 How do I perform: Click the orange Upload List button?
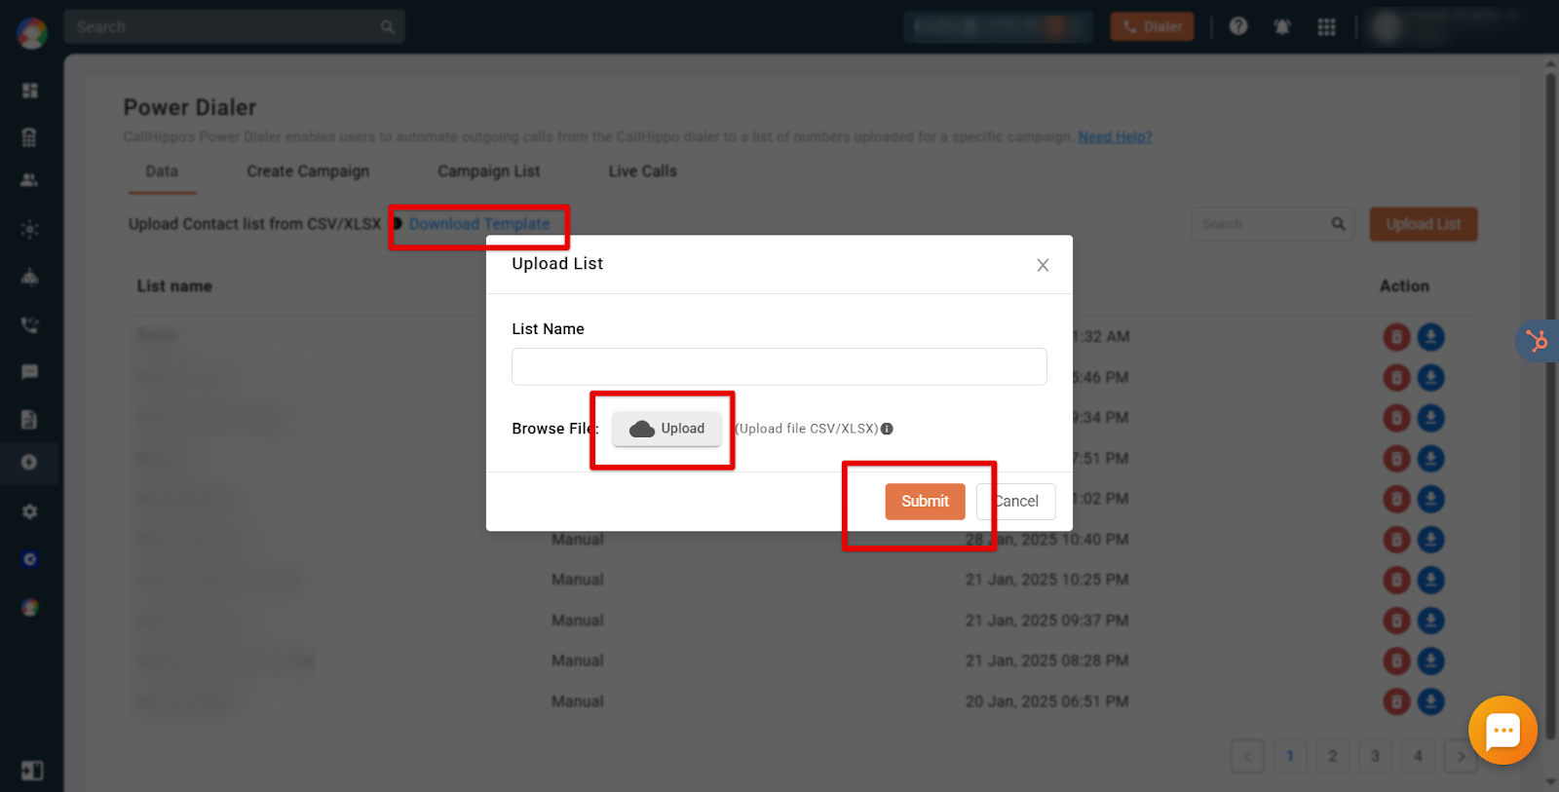coord(1424,224)
